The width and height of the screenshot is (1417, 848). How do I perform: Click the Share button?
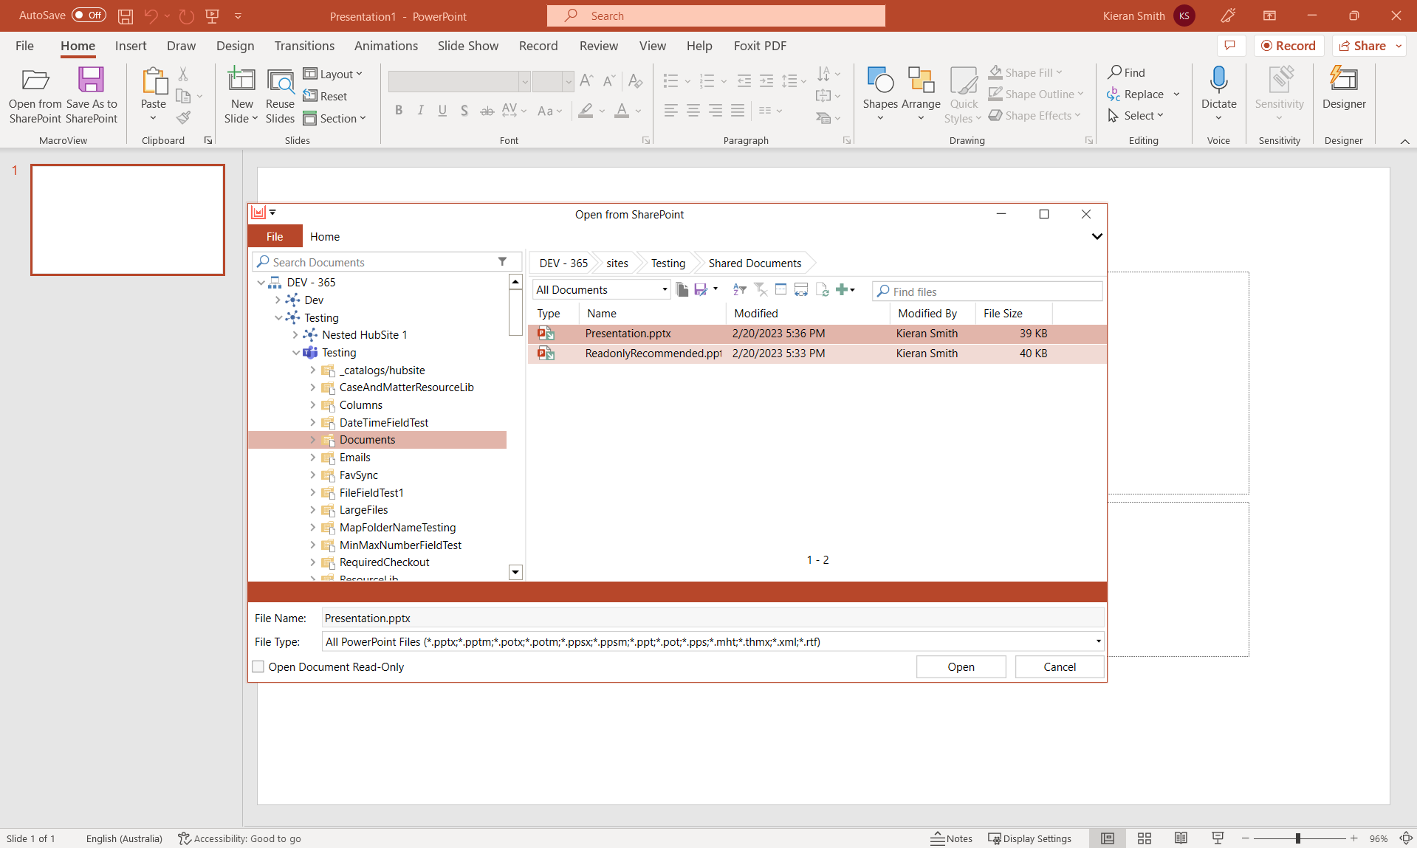click(1363, 46)
